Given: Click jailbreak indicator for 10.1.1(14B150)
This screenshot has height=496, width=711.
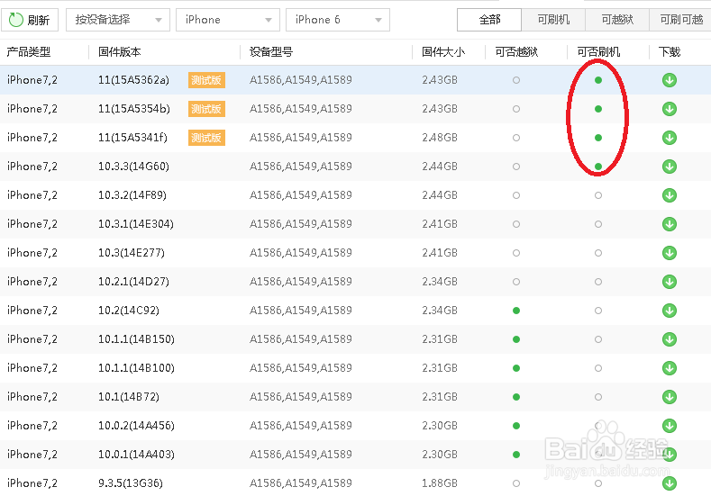Looking at the screenshot, I should pos(516,339).
